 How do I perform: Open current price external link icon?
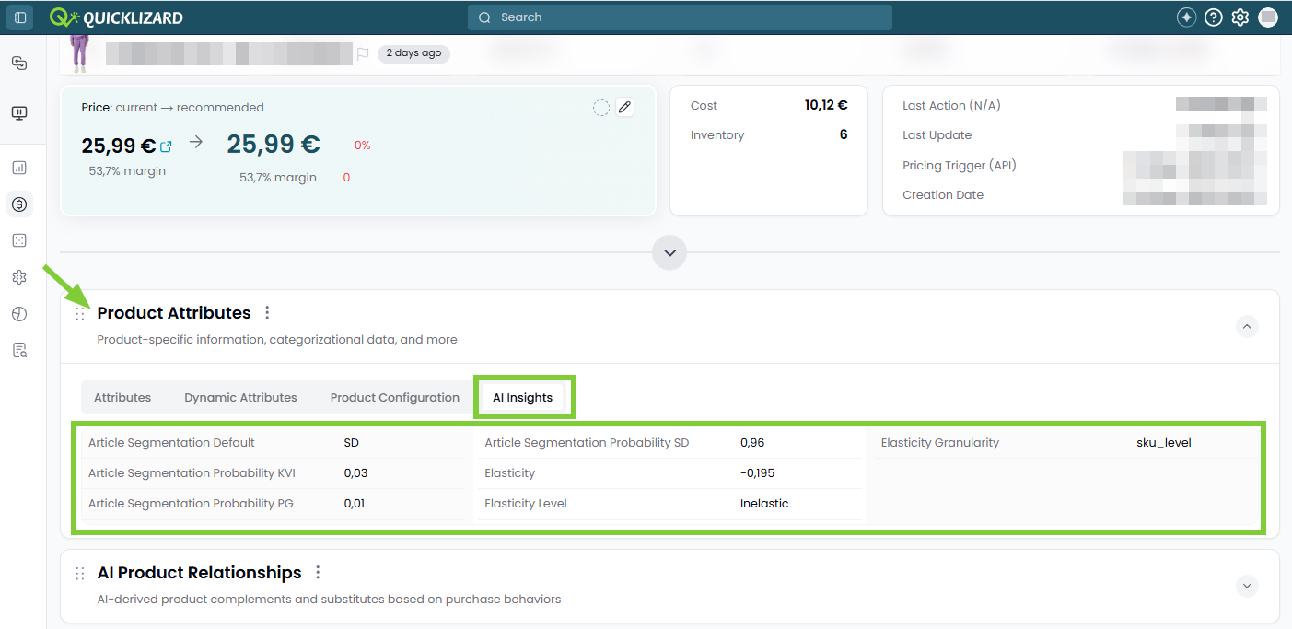166,146
